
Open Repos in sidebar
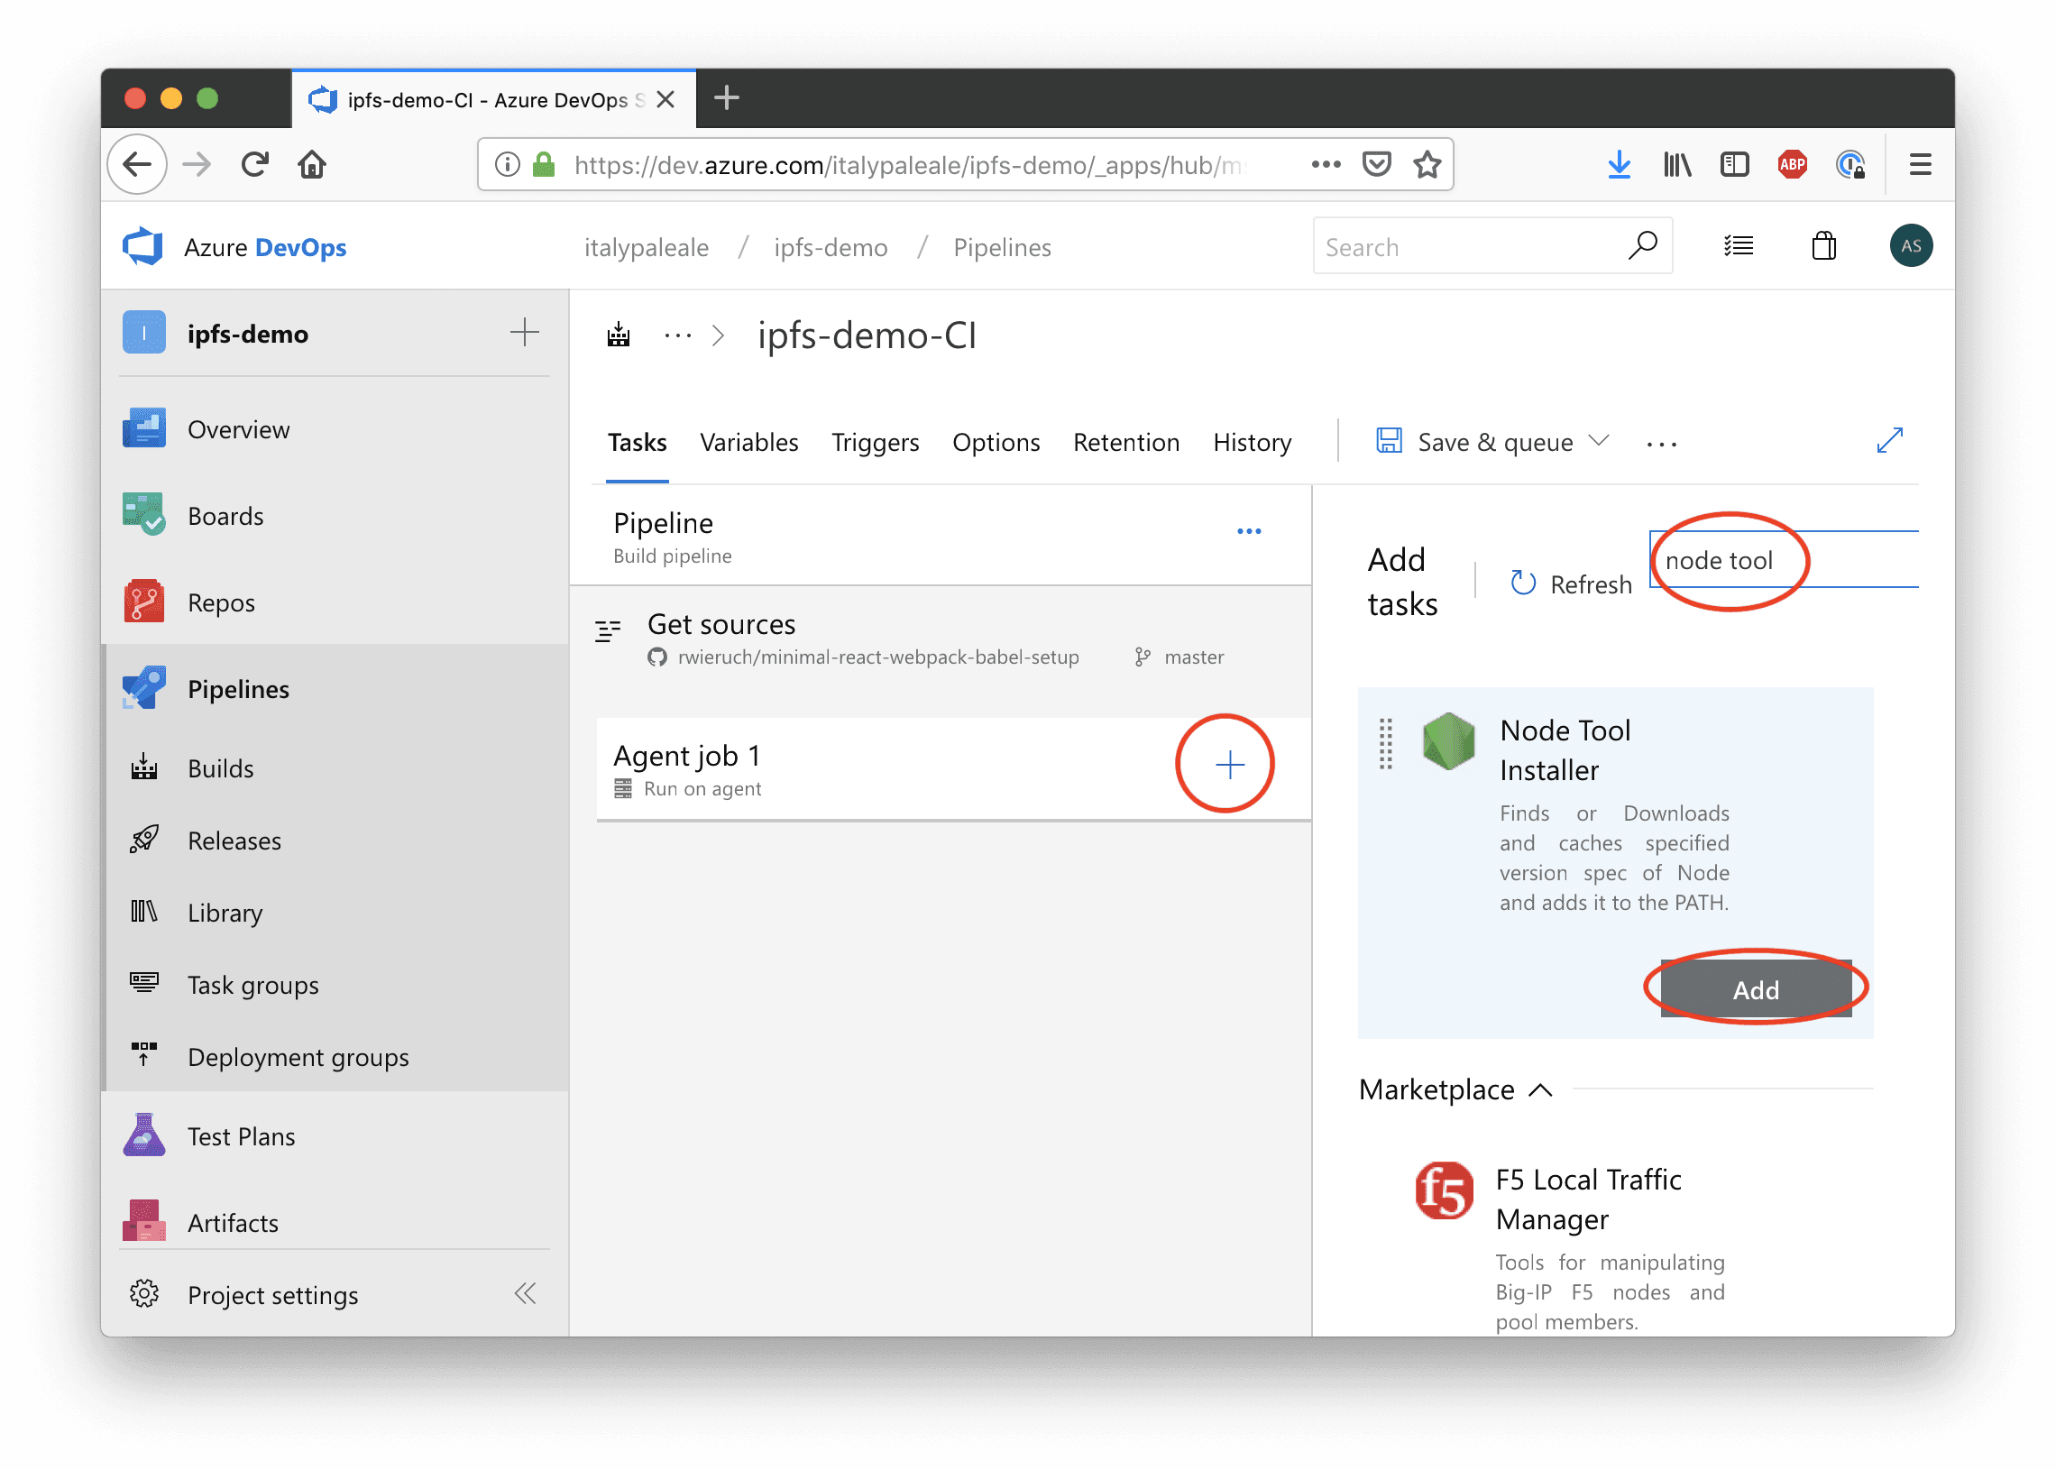pyautogui.click(x=335, y=602)
